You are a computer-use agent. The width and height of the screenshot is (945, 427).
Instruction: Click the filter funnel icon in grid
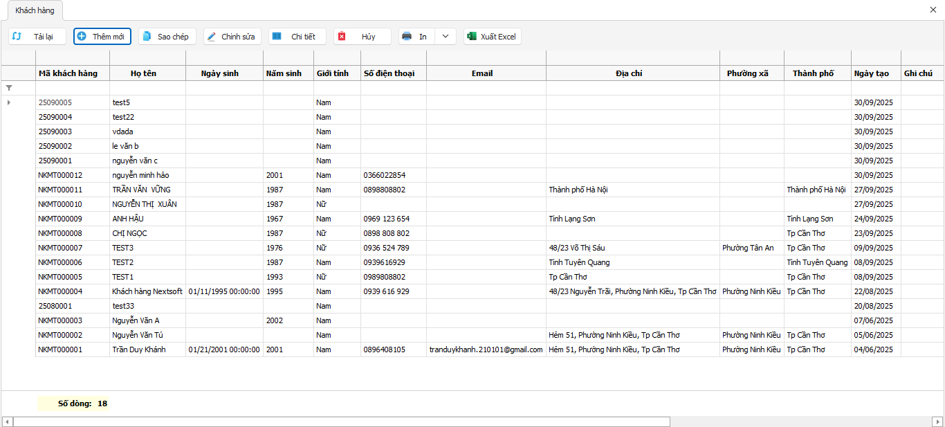9,89
